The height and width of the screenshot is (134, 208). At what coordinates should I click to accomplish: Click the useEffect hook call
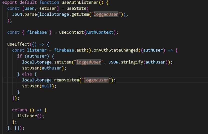[18, 44]
